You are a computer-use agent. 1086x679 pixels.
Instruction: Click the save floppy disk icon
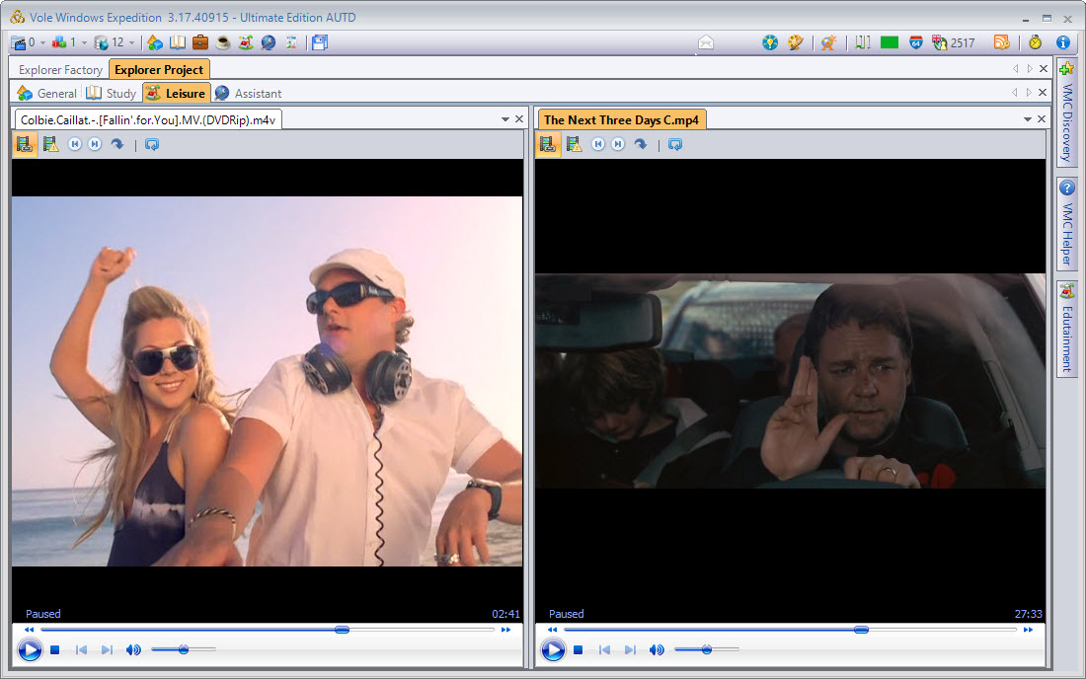tap(319, 42)
